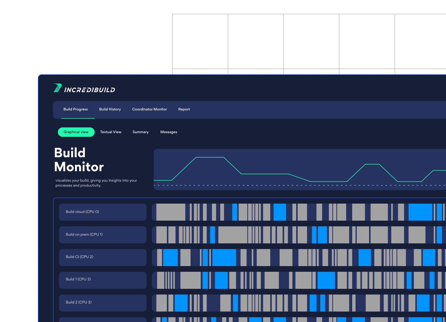Click the Build cloud (CPU 0) timeline bar

[x=299, y=212]
